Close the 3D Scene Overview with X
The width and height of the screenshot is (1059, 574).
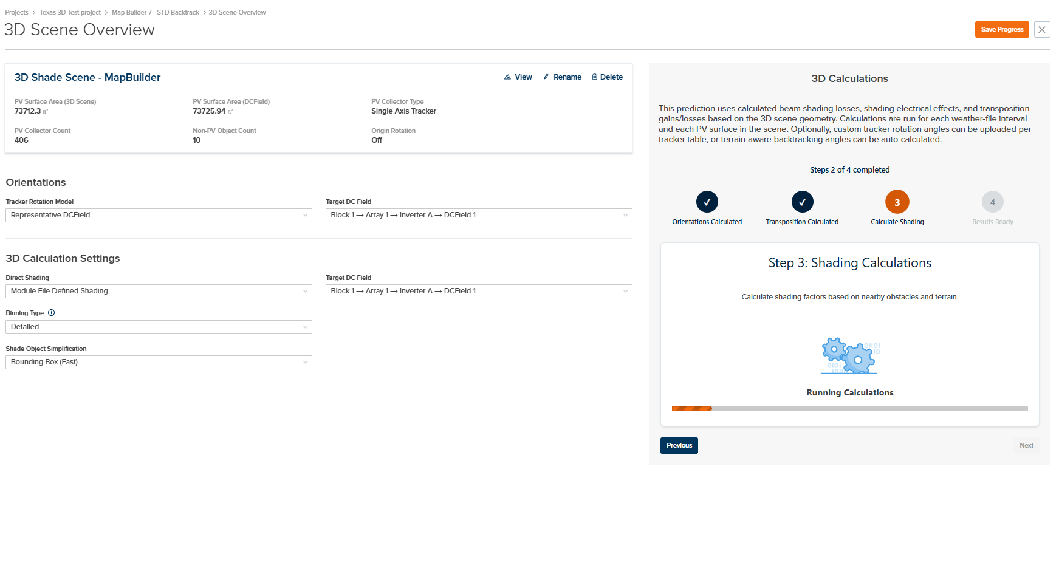pos(1042,29)
